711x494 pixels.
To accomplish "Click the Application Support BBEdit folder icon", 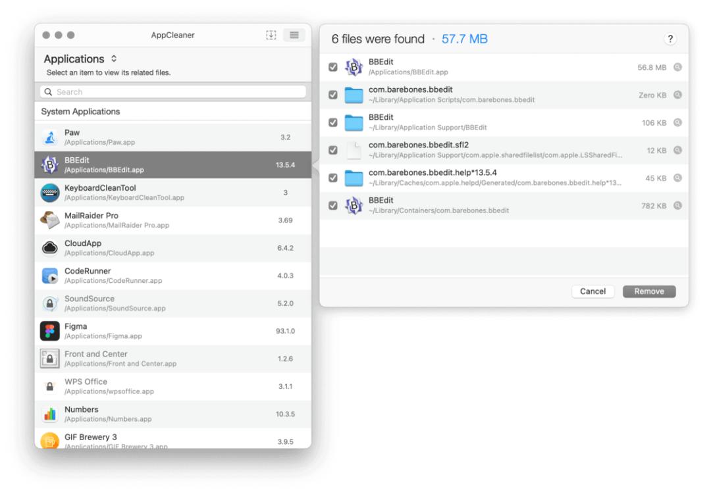I will (x=354, y=123).
